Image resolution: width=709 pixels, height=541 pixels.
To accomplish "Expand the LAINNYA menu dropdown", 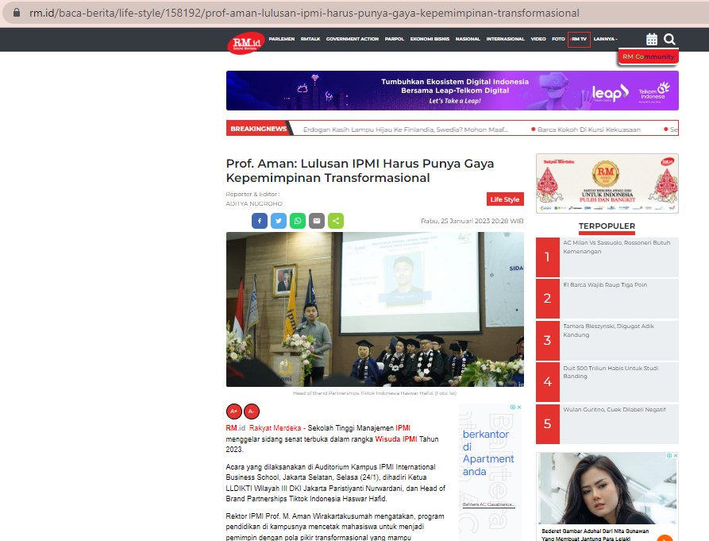I will 606,39.
